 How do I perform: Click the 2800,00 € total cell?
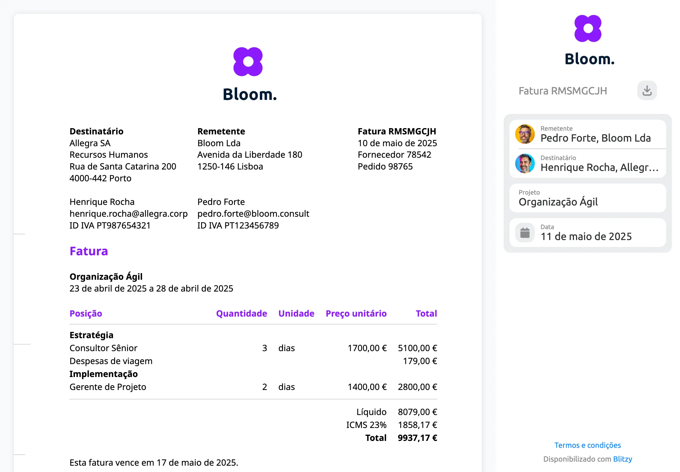click(x=417, y=387)
